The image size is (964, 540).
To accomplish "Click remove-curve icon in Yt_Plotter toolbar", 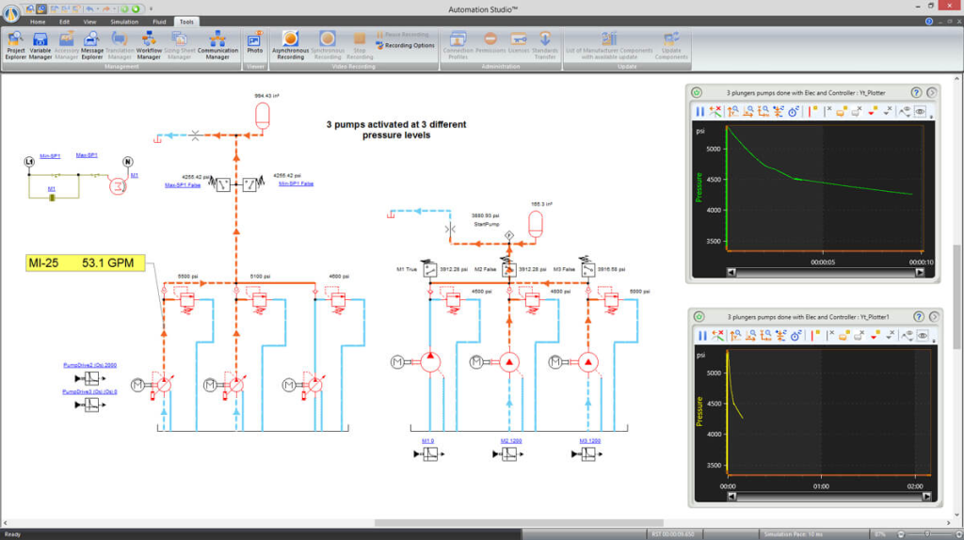I will tap(715, 111).
